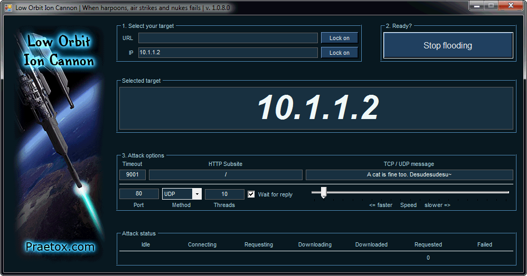Click the HTTP Subsite field
This screenshot has width=527, height=276.
pyautogui.click(x=225, y=175)
